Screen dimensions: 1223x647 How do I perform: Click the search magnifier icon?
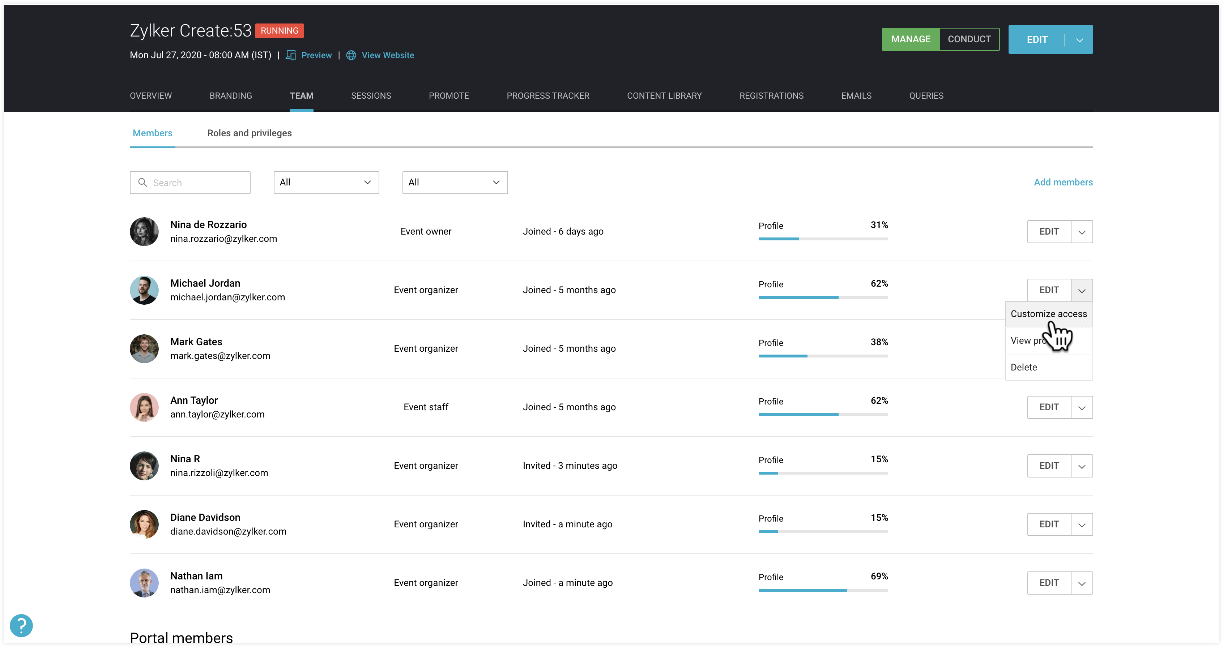tap(142, 182)
